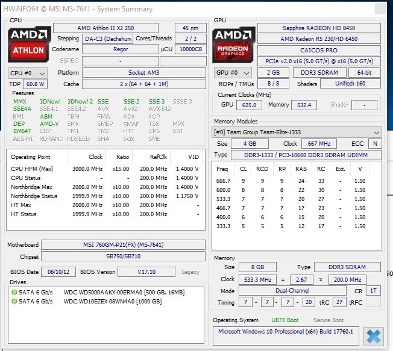Viewport: 393px width, 351px height.
Task: Click the Legacy BIOS label
Action: (x=190, y=272)
